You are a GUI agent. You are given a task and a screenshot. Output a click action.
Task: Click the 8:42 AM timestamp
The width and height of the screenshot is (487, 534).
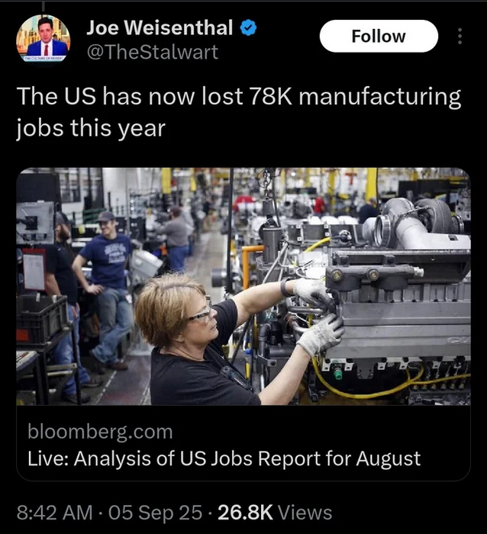coord(54,513)
